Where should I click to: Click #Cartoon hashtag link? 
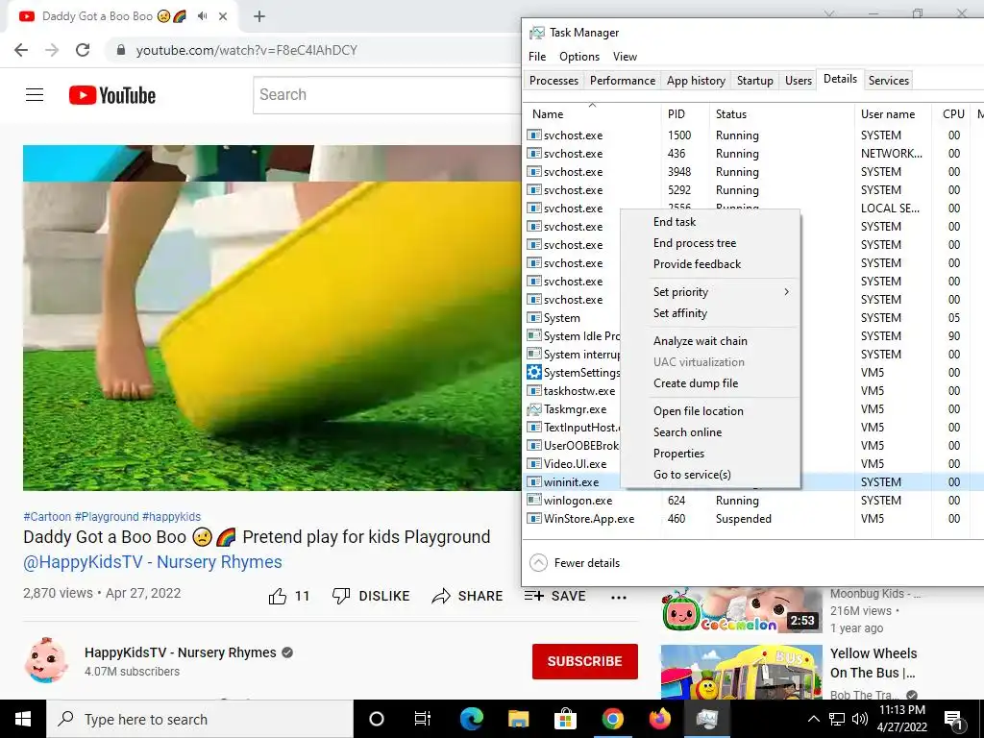pos(47,516)
